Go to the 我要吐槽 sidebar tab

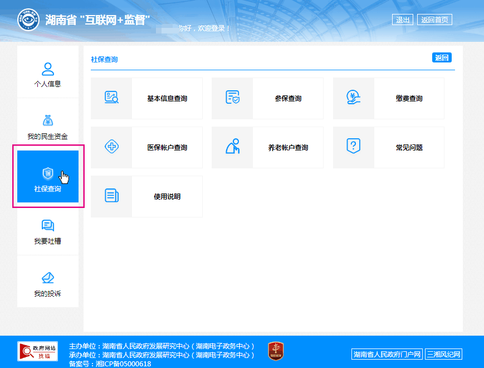(48, 230)
